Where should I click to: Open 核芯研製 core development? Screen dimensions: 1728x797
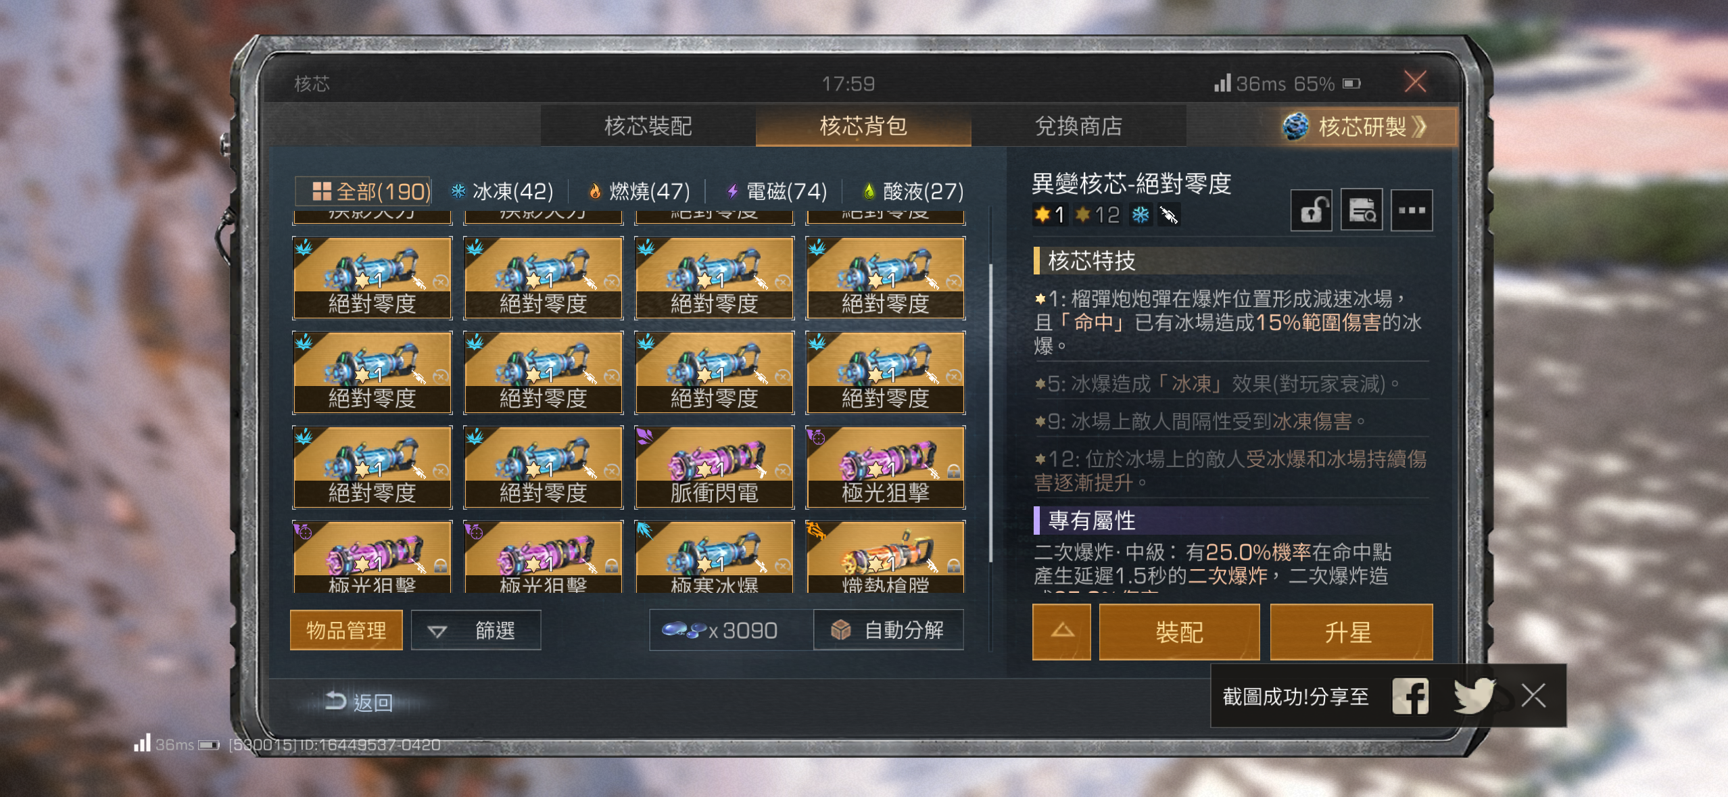1356,126
